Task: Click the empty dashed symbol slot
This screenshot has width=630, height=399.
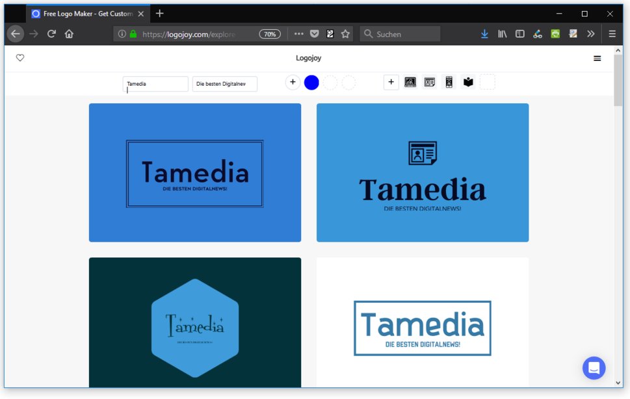Action: pos(488,83)
